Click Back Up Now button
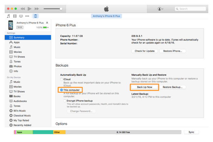 pos(144,87)
